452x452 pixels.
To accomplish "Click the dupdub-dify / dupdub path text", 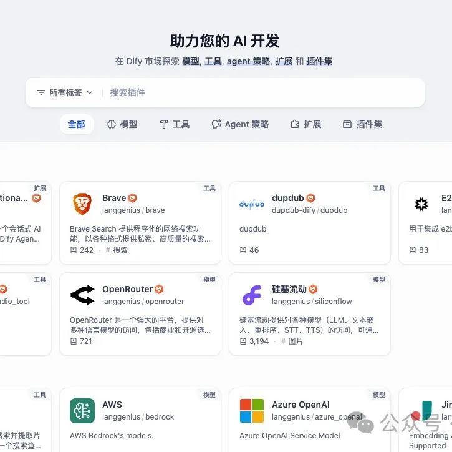I will [309, 210].
